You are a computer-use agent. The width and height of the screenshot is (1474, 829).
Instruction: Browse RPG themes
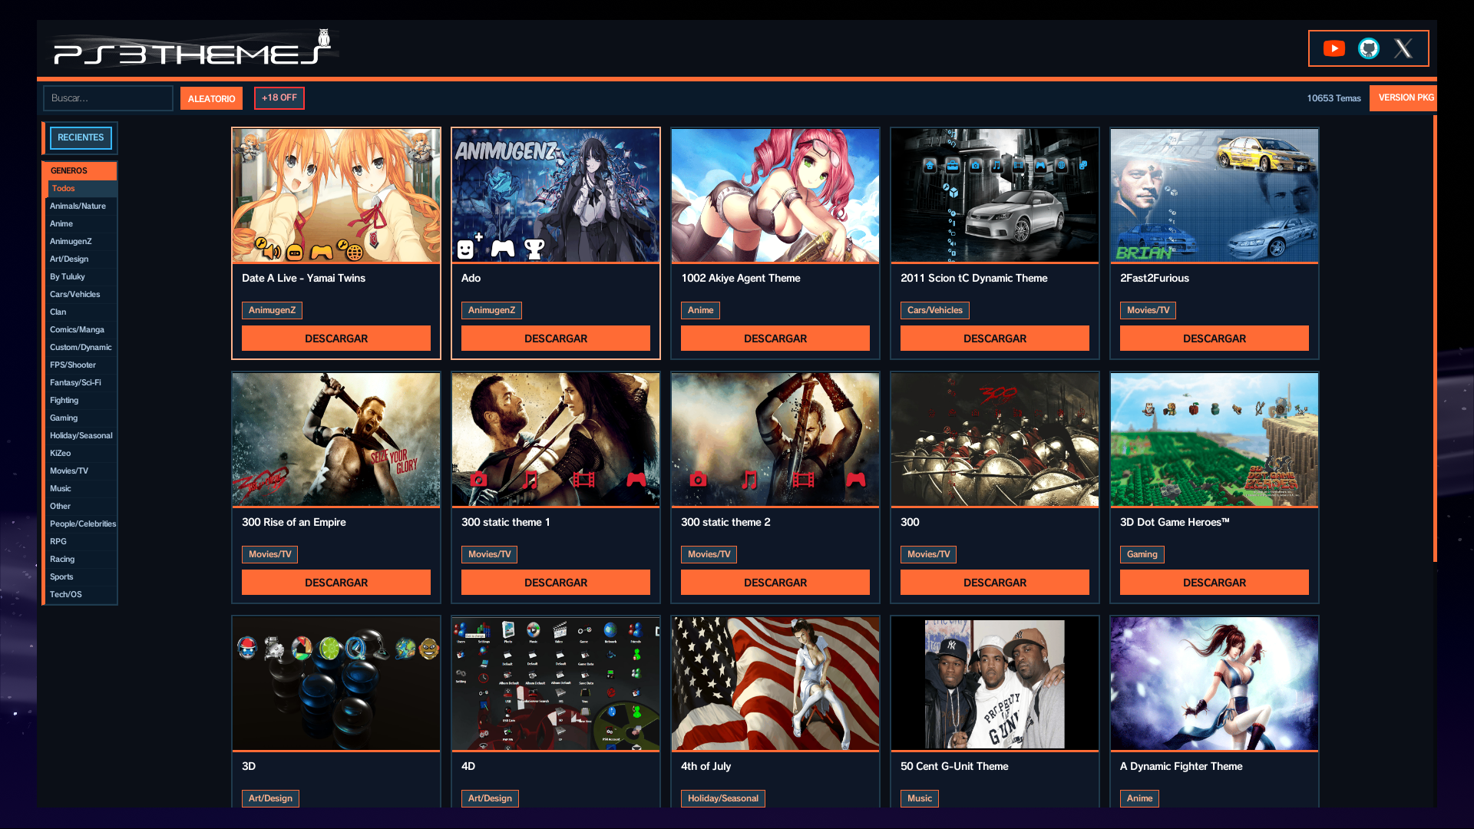(x=81, y=542)
